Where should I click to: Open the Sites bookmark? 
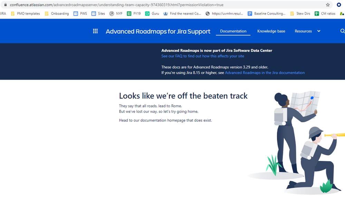click(98, 13)
